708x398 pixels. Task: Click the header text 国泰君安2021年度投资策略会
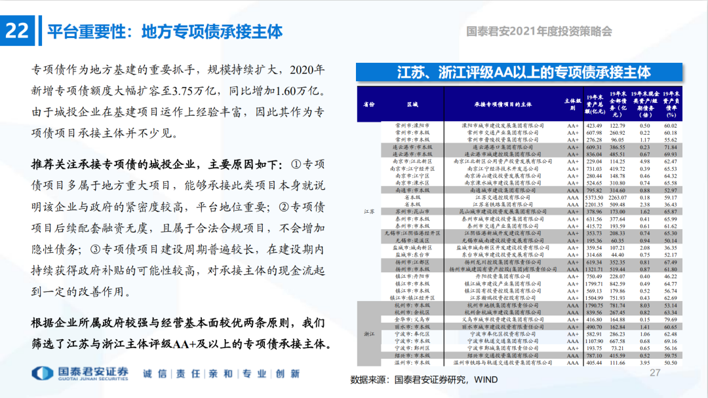(539, 31)
